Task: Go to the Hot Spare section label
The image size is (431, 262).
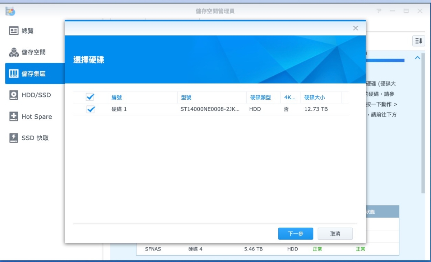Action: (x=37, y=117)
